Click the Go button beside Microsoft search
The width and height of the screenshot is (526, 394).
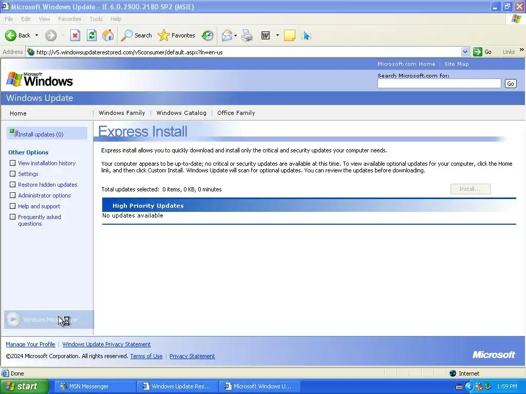pyautogui.click(x=511, y=84)
